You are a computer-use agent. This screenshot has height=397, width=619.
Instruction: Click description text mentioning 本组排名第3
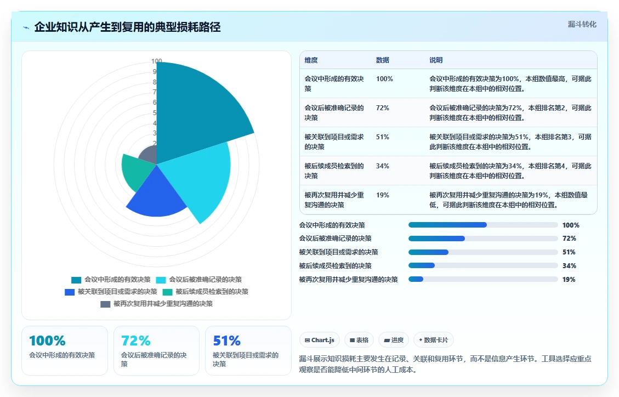510,141
